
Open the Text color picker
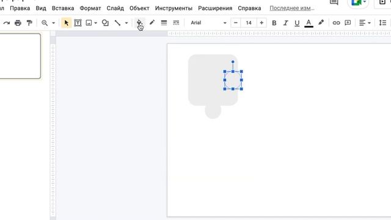309,23
